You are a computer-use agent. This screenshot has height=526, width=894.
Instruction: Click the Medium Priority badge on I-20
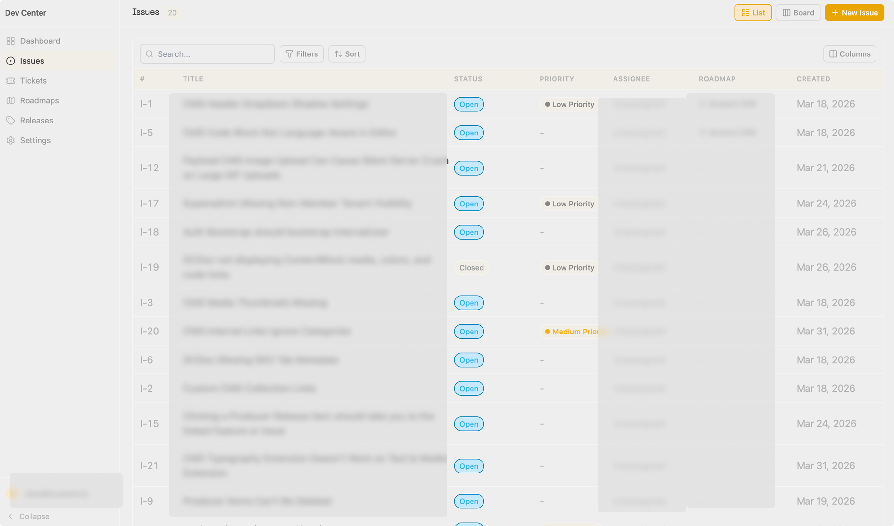pos(570,332)
